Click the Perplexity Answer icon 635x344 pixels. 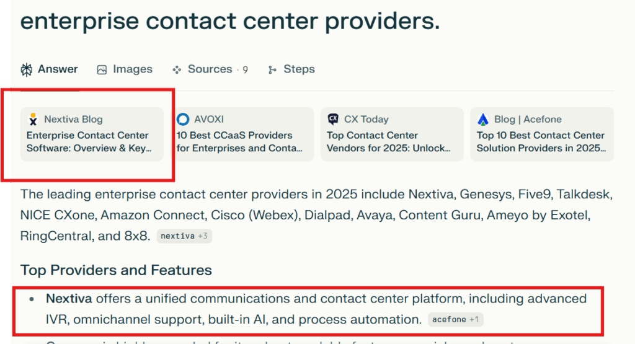coord(26,69)
